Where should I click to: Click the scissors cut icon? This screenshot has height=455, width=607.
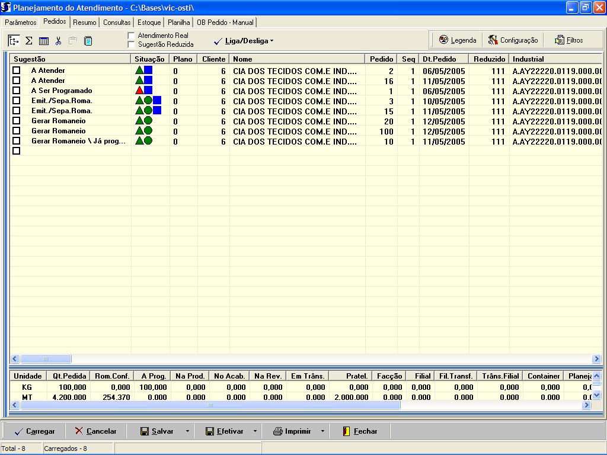[x=58, y=41]
